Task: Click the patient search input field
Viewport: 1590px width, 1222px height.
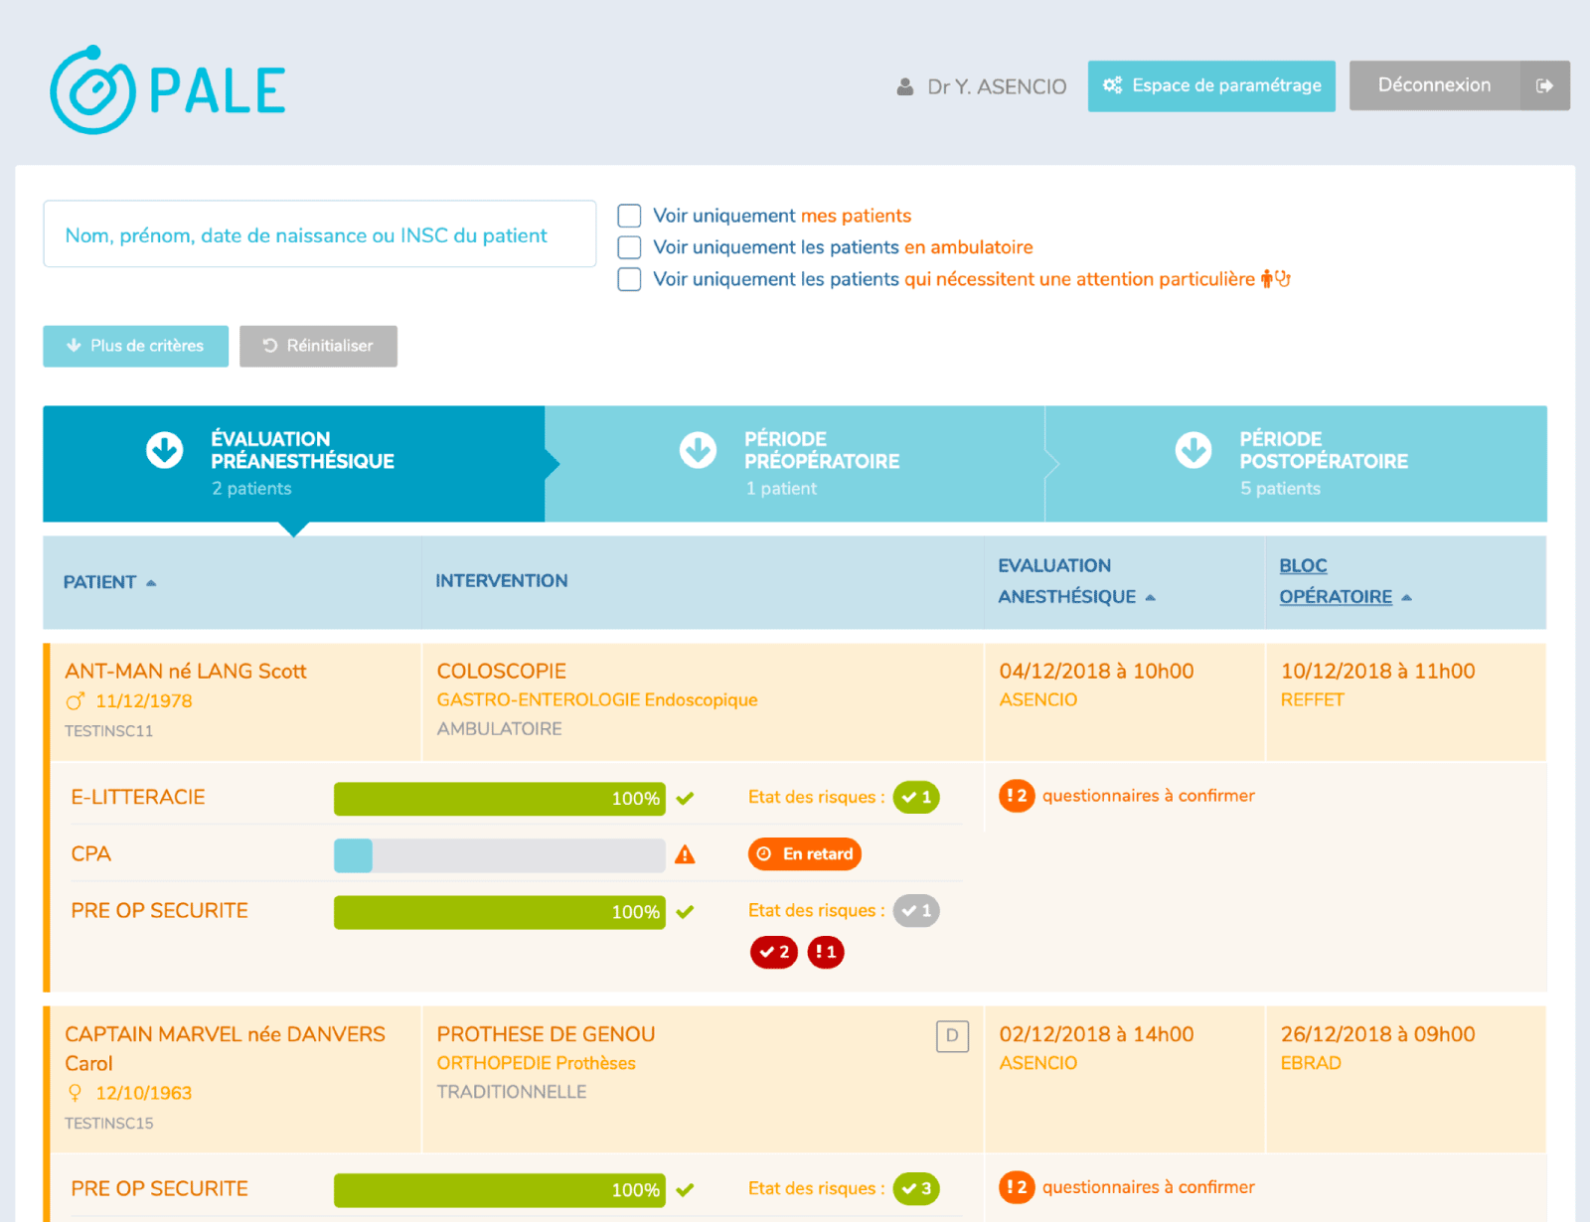Action: point(319,234)
